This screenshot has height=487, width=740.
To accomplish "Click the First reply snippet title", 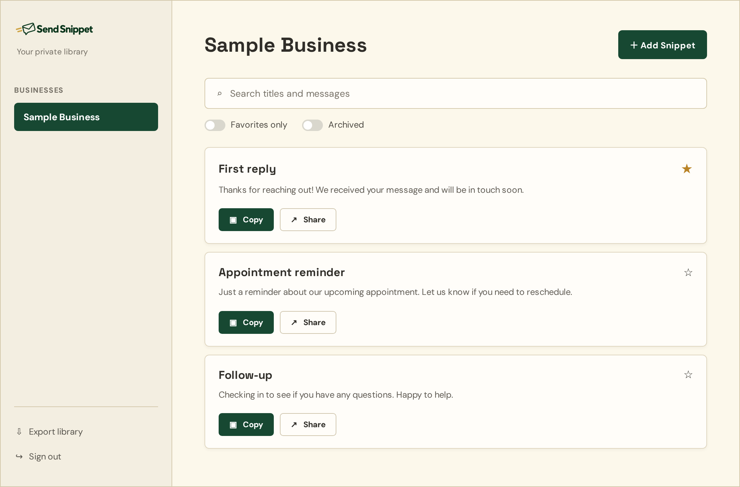I will click(x=247, y=169).
